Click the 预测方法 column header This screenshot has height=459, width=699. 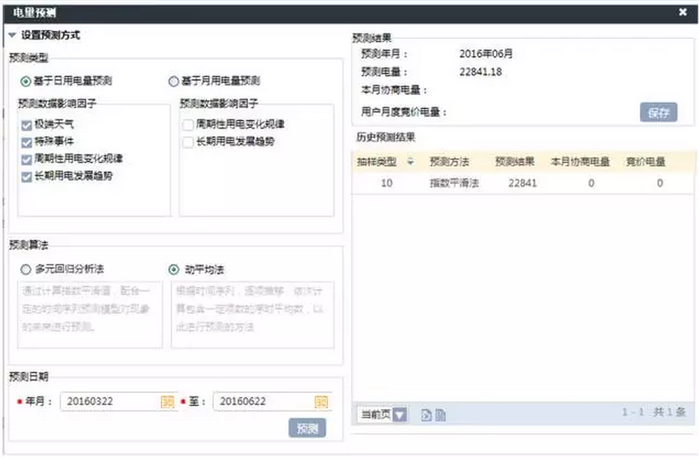449,162
